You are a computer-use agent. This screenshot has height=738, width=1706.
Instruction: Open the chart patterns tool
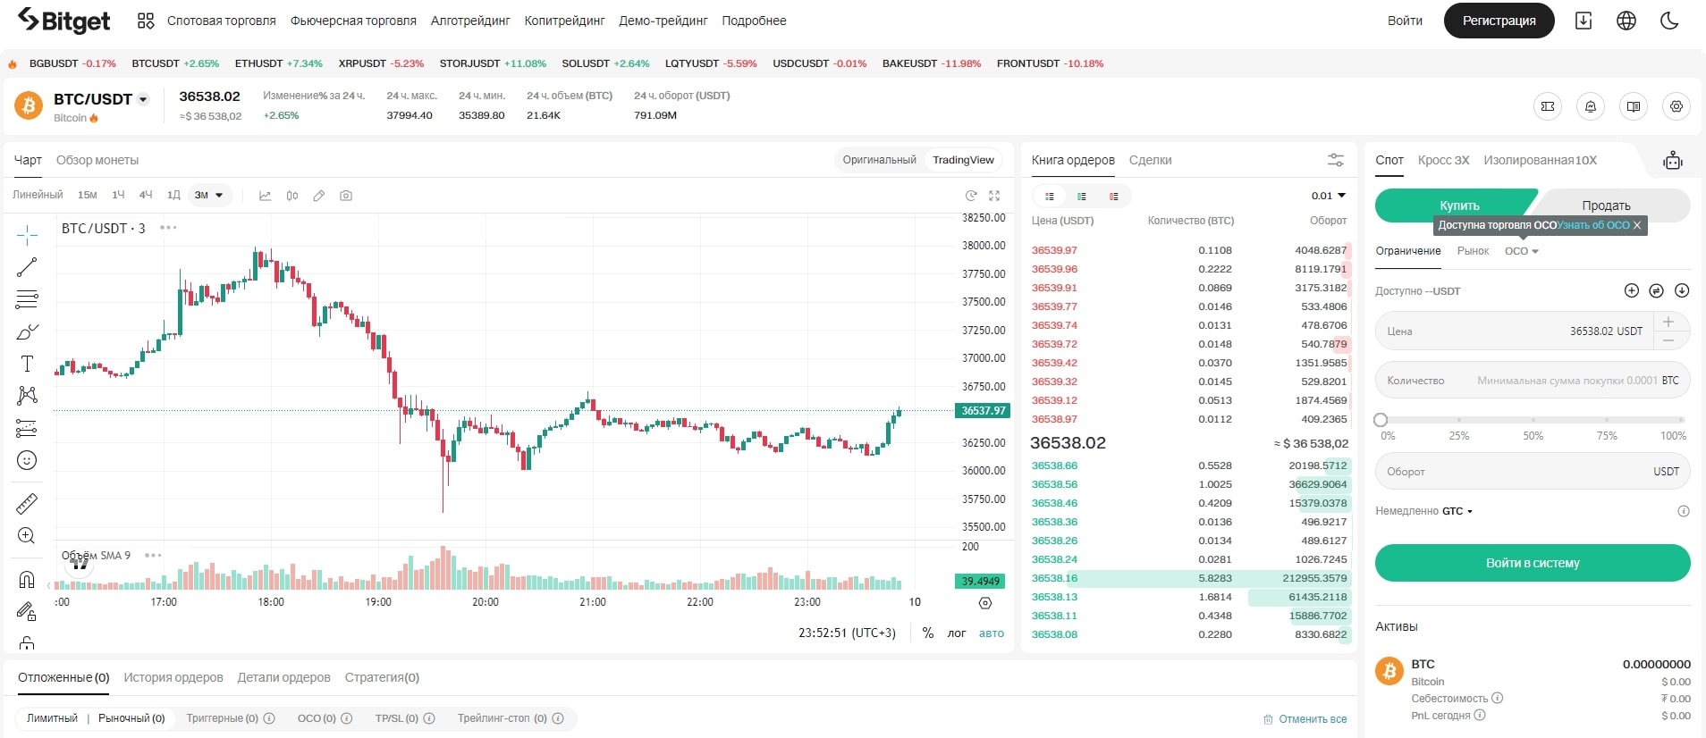(27, 396)
